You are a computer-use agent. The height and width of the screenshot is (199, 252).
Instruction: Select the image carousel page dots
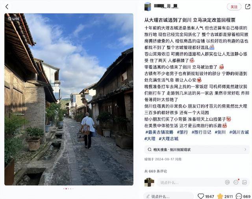tap(68, 188)
